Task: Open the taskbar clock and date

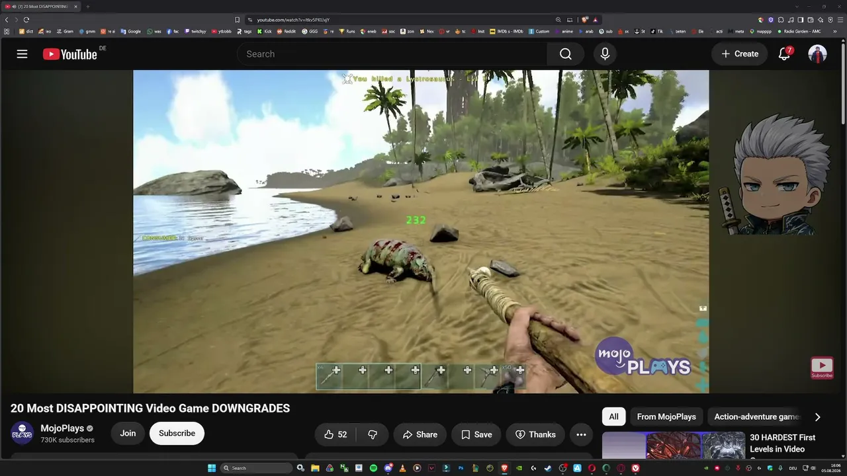Action: pyautogui.click(x=830, y=468)
